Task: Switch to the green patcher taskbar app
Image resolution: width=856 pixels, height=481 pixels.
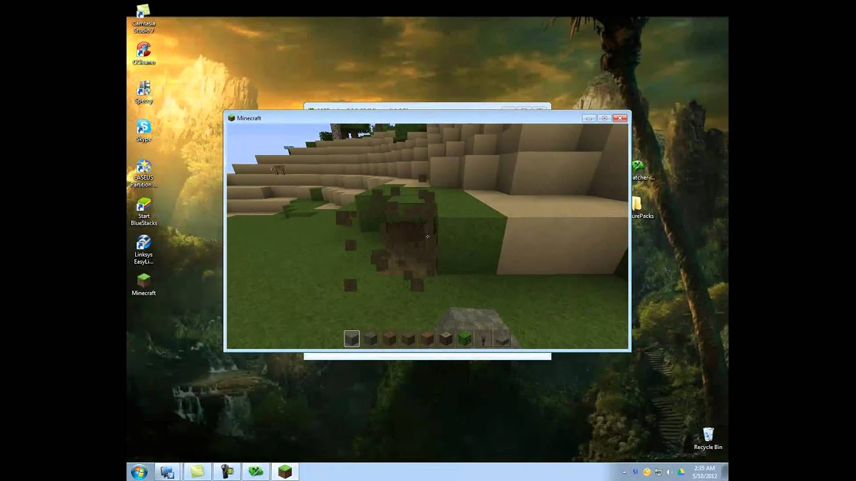Action: [x=255, y=472]
